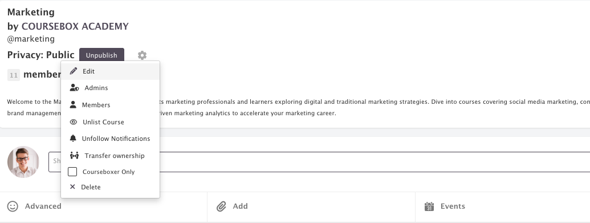Click the 11 members count badge

pos(14,75)
